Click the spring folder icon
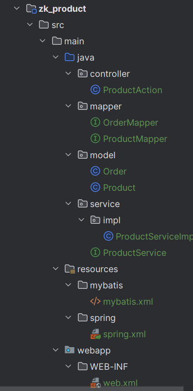The height and width of the screenshot is (391, 193). coord(83,318)
